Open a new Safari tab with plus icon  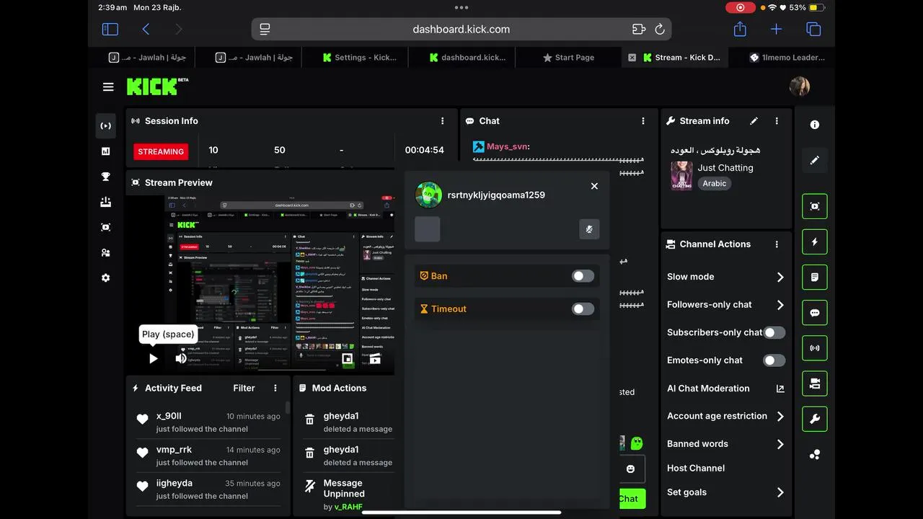click(x=776, y=30)
